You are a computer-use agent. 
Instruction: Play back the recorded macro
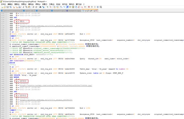(x=95, y=7)
